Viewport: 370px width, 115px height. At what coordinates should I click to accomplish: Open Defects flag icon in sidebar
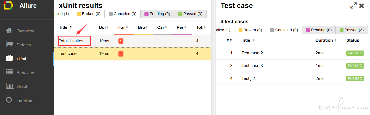click(9, 44)
